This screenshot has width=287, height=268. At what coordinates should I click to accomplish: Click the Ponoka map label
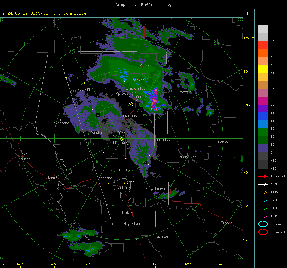pos(145,66)
